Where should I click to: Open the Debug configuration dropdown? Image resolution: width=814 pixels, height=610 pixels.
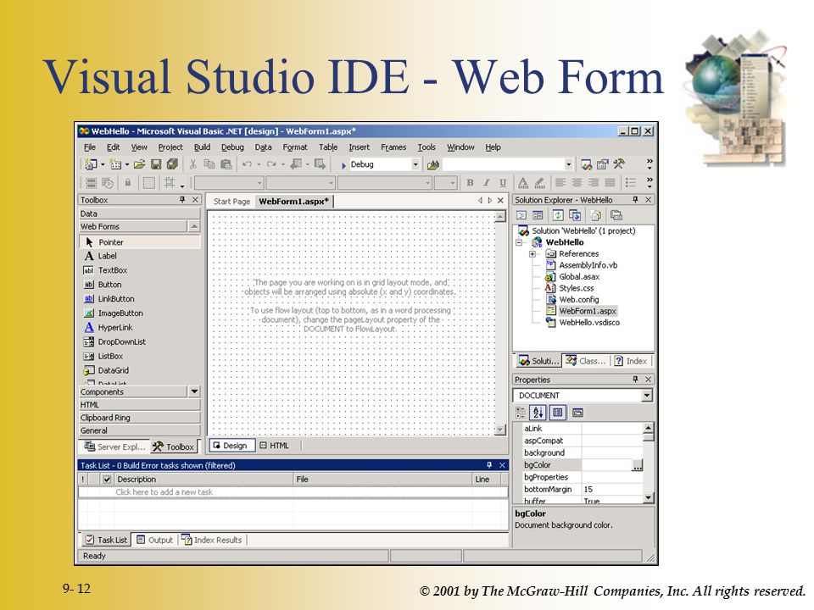click(415, 165)
